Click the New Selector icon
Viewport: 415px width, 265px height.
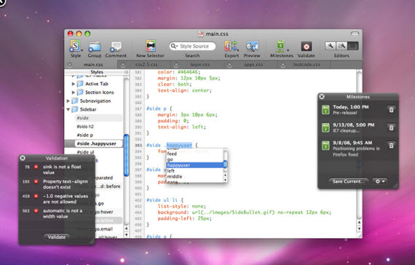pyautogui.click(x=150, y=46)
